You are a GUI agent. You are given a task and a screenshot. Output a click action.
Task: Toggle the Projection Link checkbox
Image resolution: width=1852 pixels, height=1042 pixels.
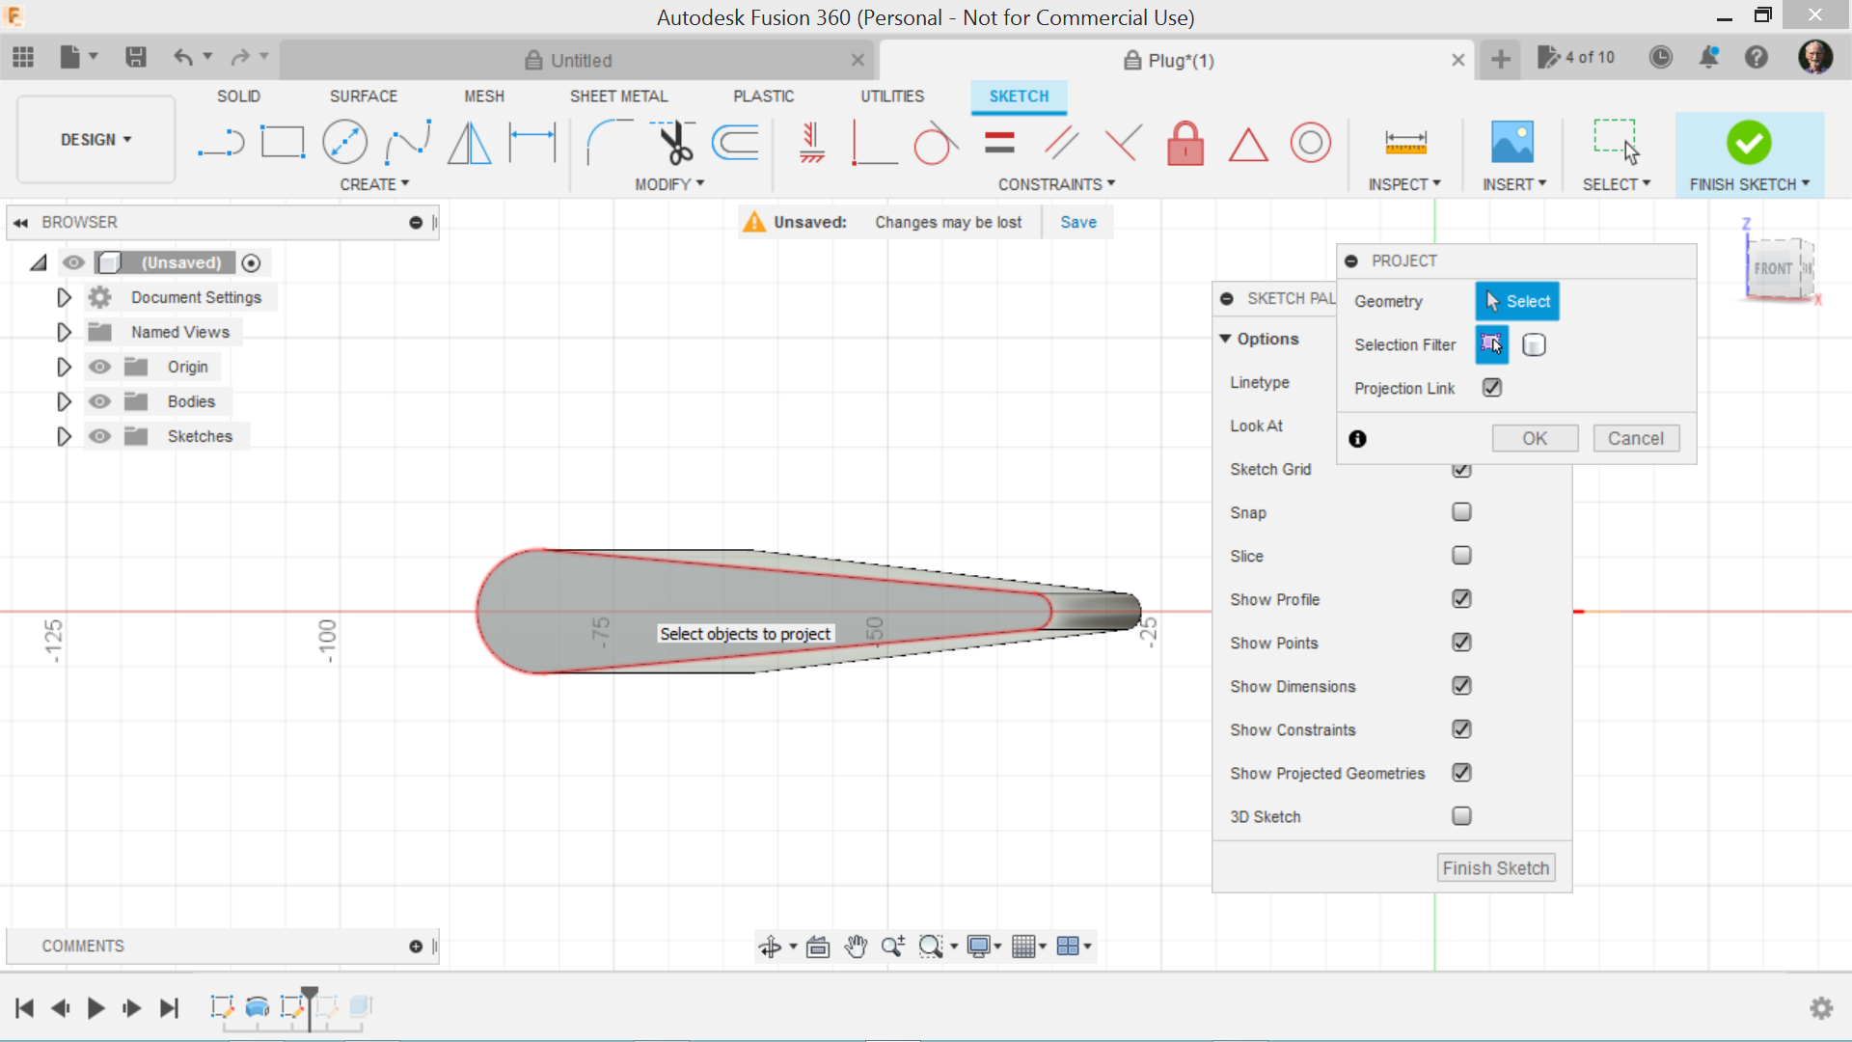click(x=1492, y=388)
